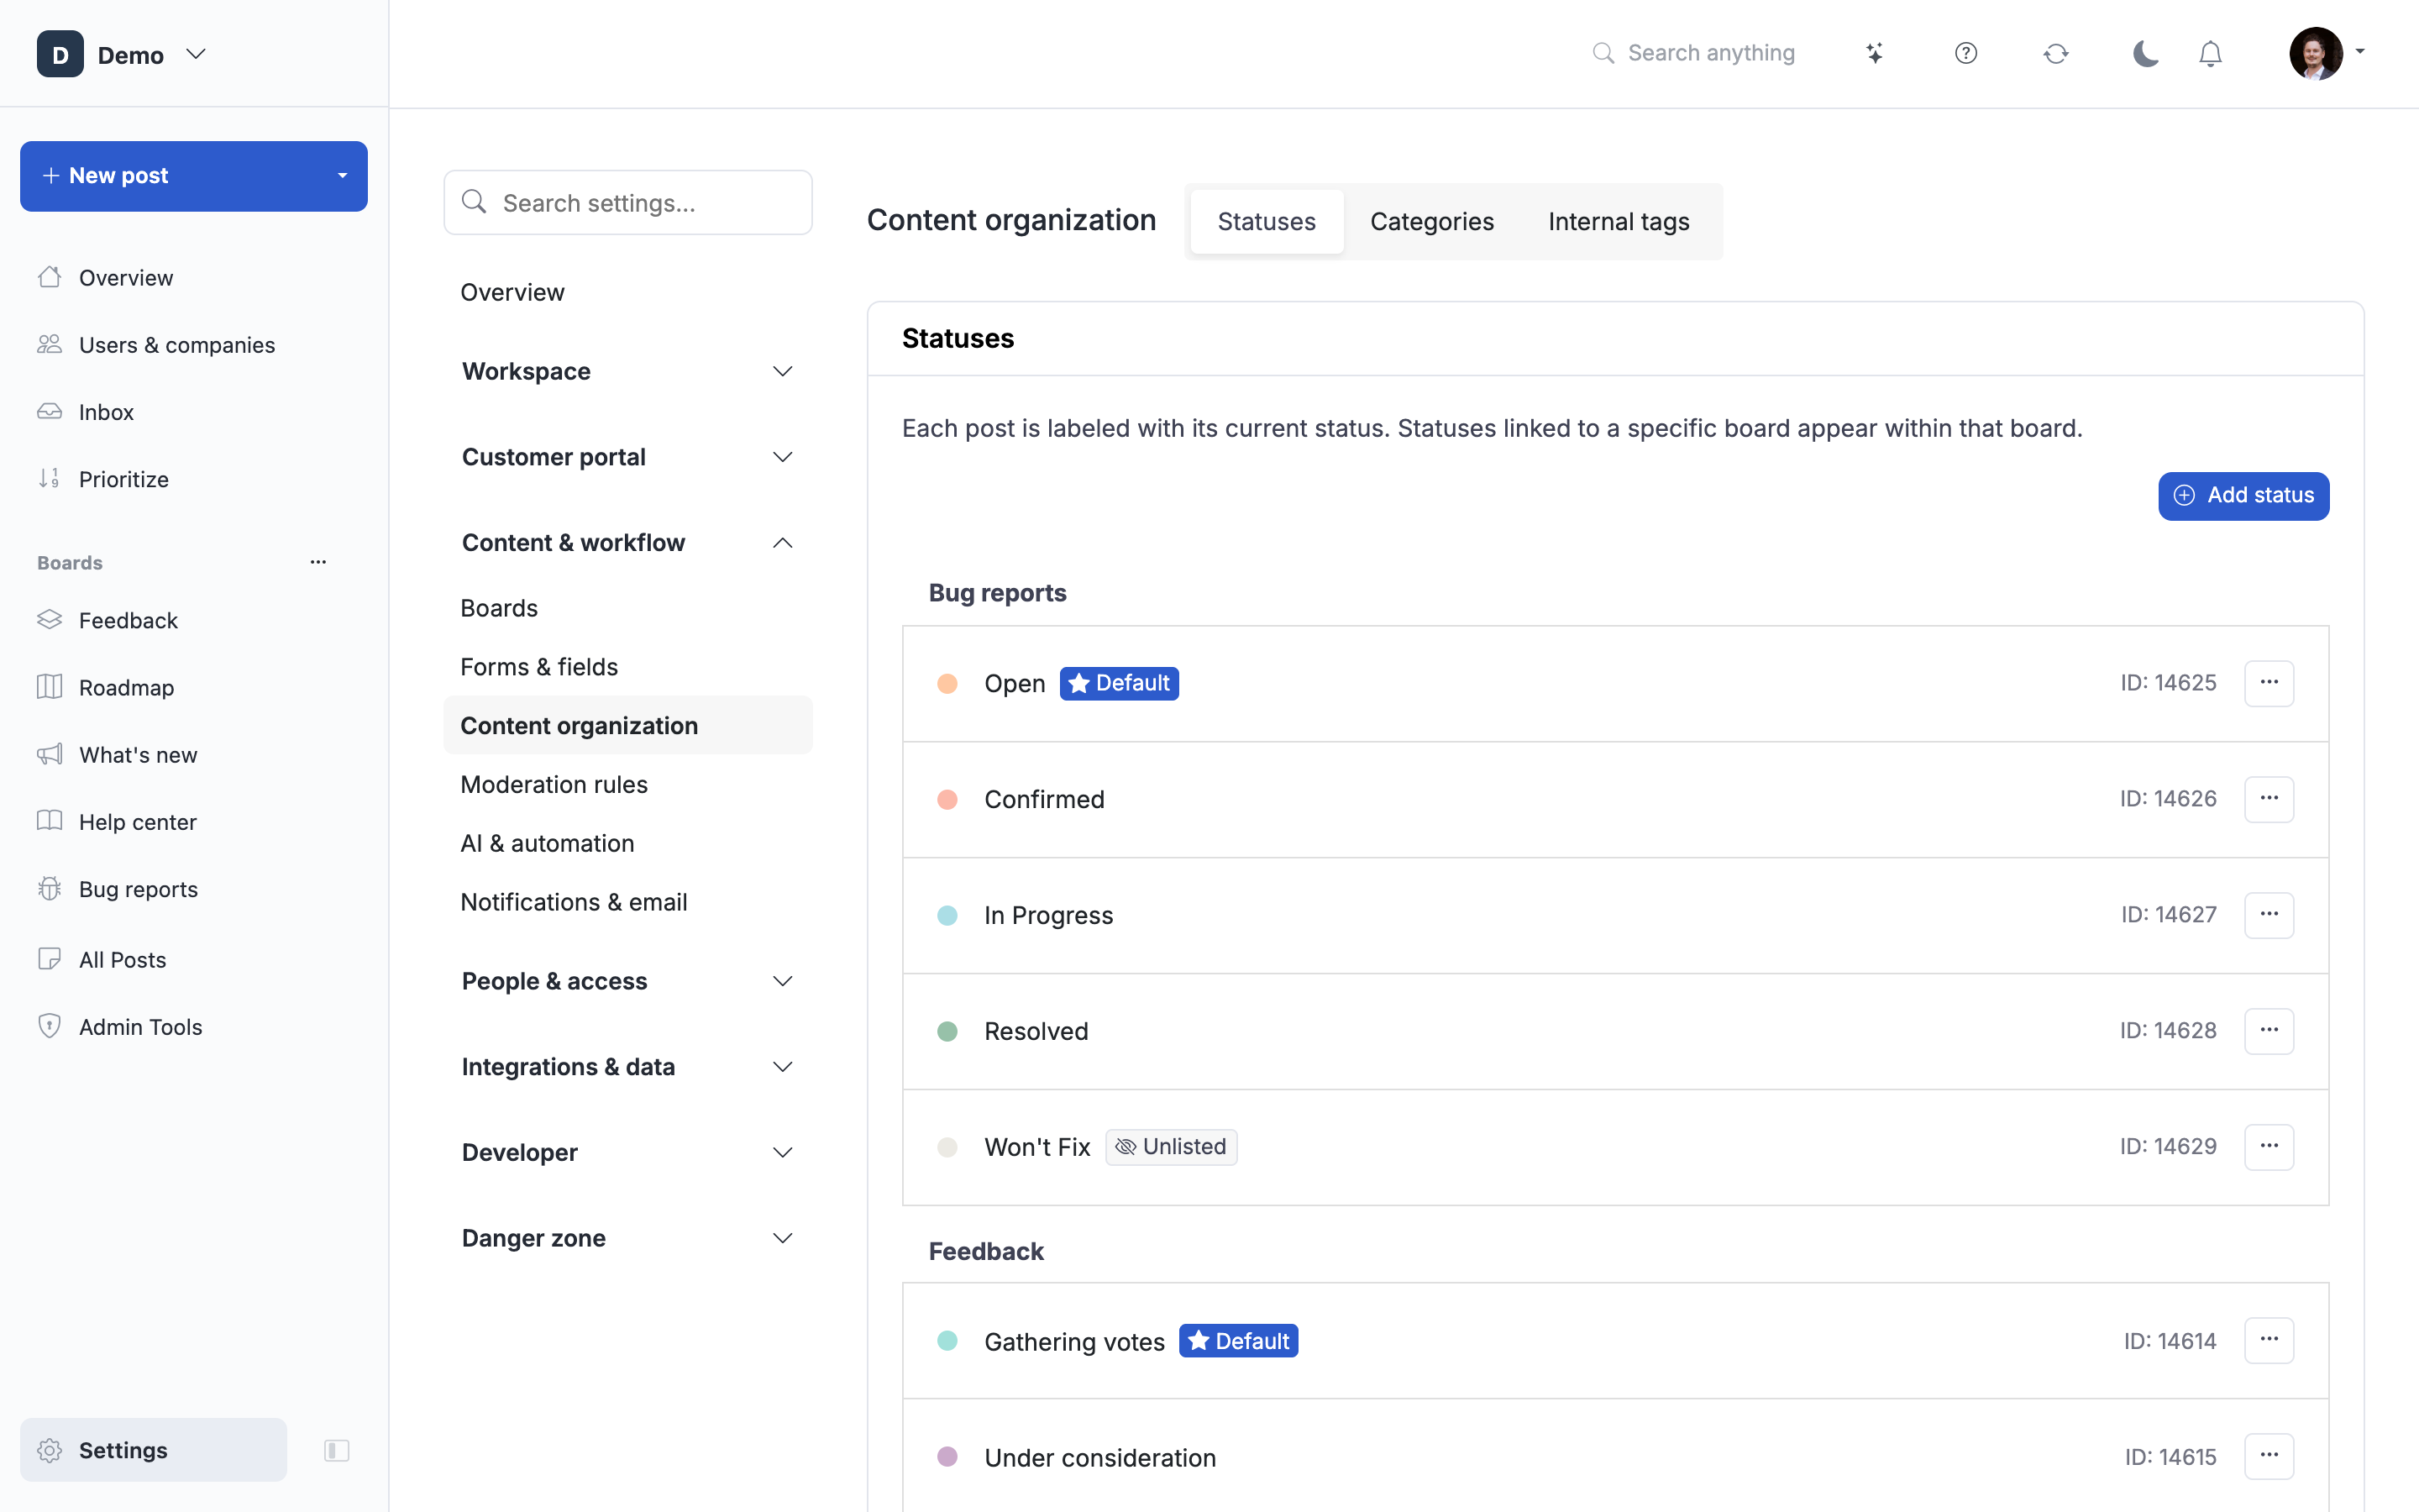Expand the Developer section
2419x1512 pixels.
627,1152
